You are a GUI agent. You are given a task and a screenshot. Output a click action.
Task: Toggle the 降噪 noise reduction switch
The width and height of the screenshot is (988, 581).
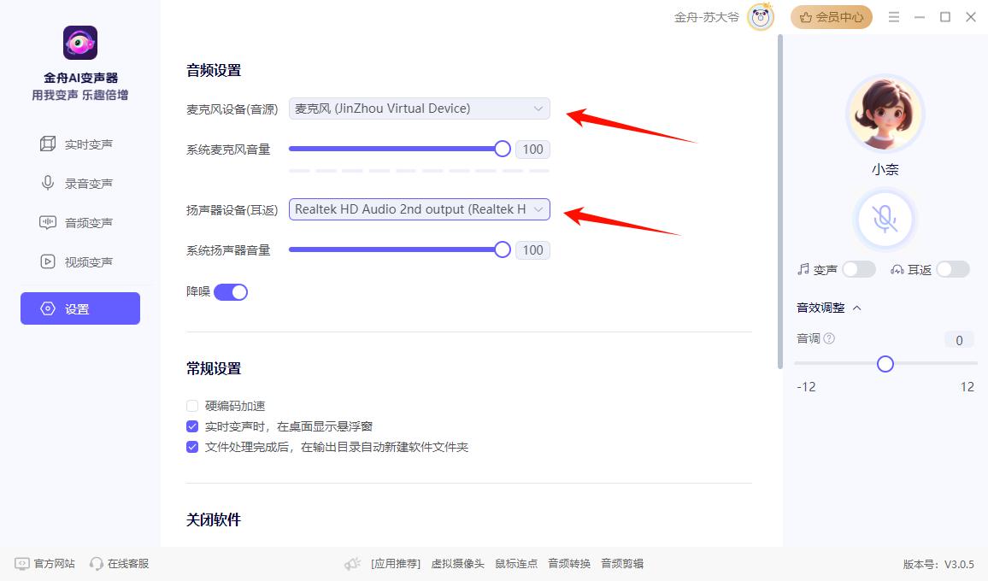231,291
